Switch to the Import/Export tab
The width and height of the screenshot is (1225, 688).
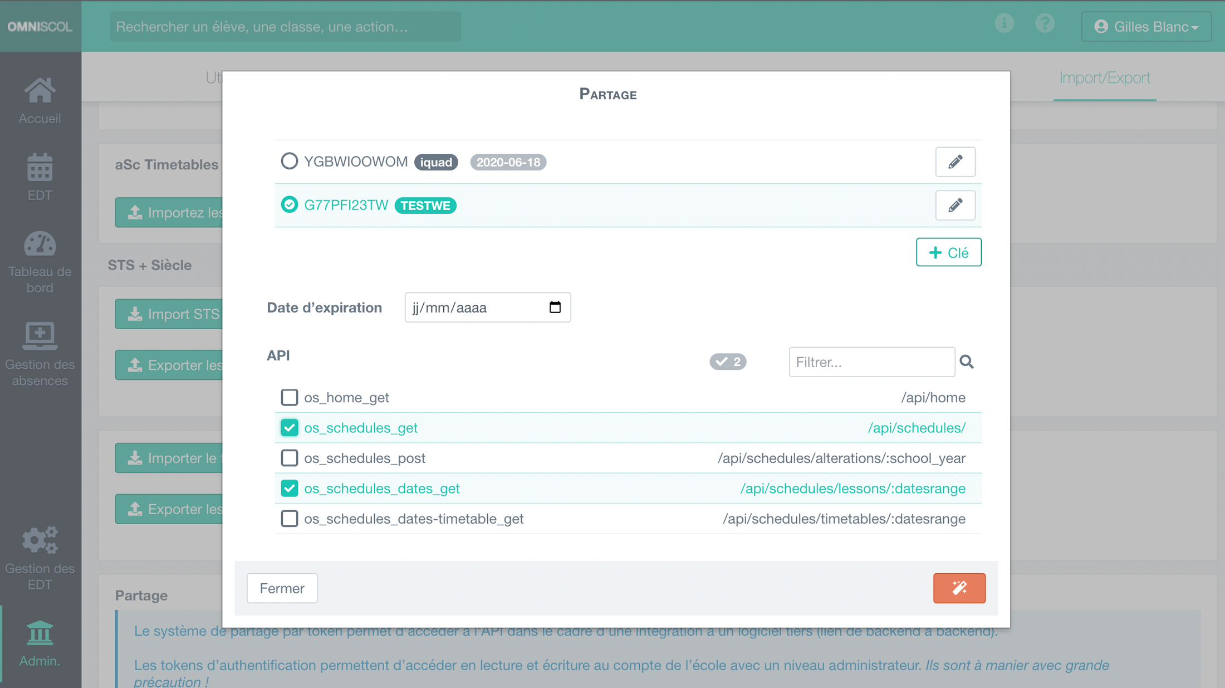coord(1104,77)
